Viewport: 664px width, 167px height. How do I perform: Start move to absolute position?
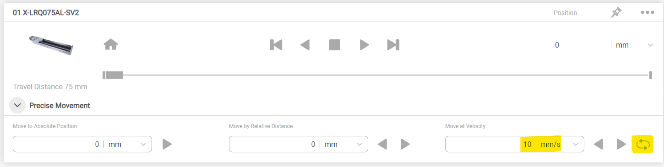tap(167, 144)
